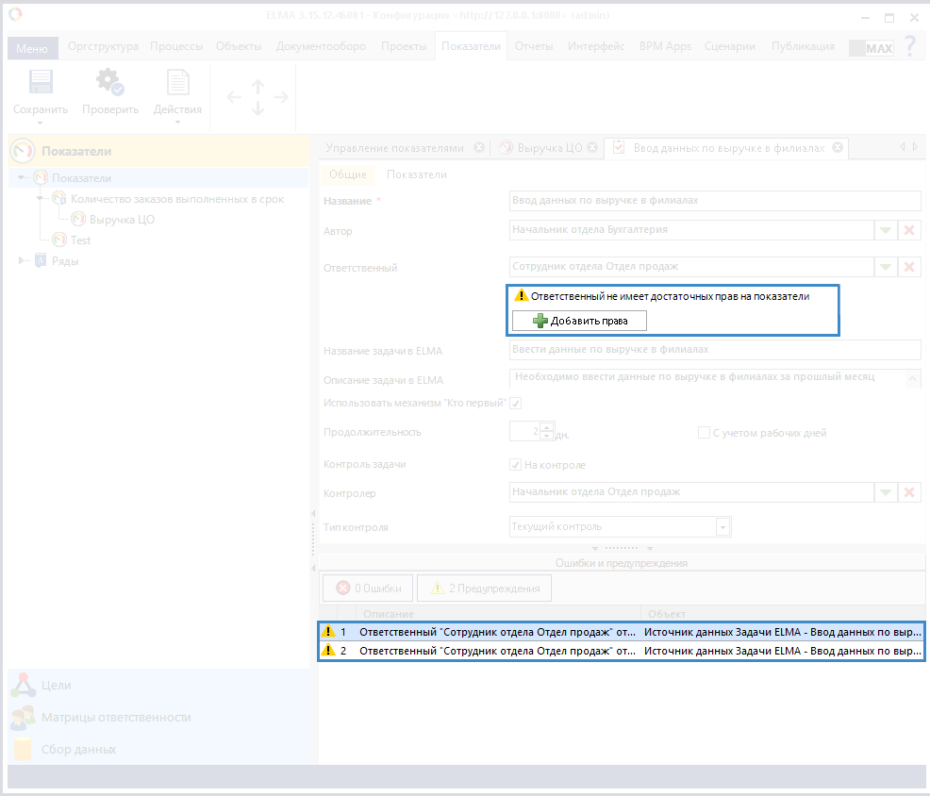Switch to the Отчеты ribbon tab

coord(534,46)
